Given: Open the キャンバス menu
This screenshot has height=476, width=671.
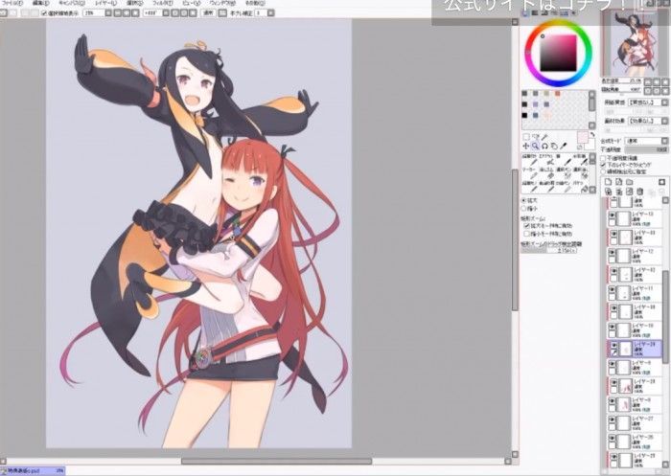Looking at the screenshot, I should click(x=72, y=3).
